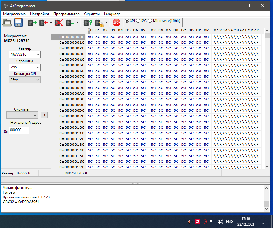The image size is (273, 228).
Task: Write chip with the red arrow icon
Action: [44, 23]
